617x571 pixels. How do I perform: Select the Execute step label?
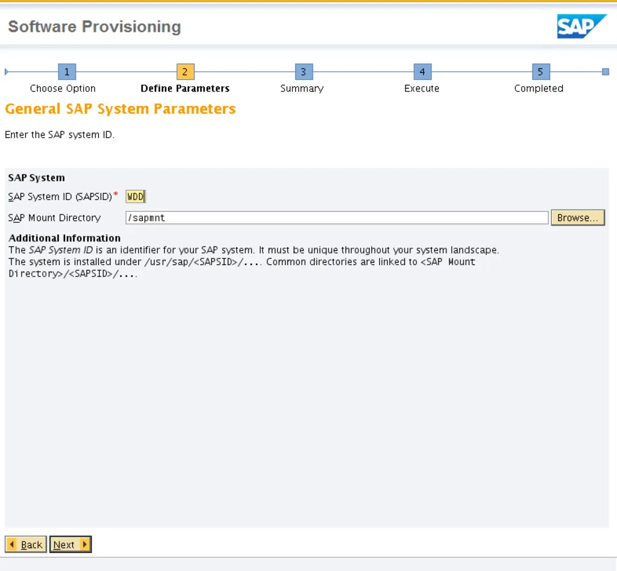pyautogui.click(x=422, y=89)
